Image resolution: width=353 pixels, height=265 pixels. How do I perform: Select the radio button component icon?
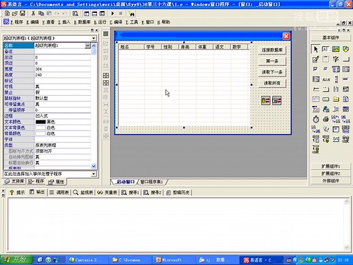click(x=325, y=69)
